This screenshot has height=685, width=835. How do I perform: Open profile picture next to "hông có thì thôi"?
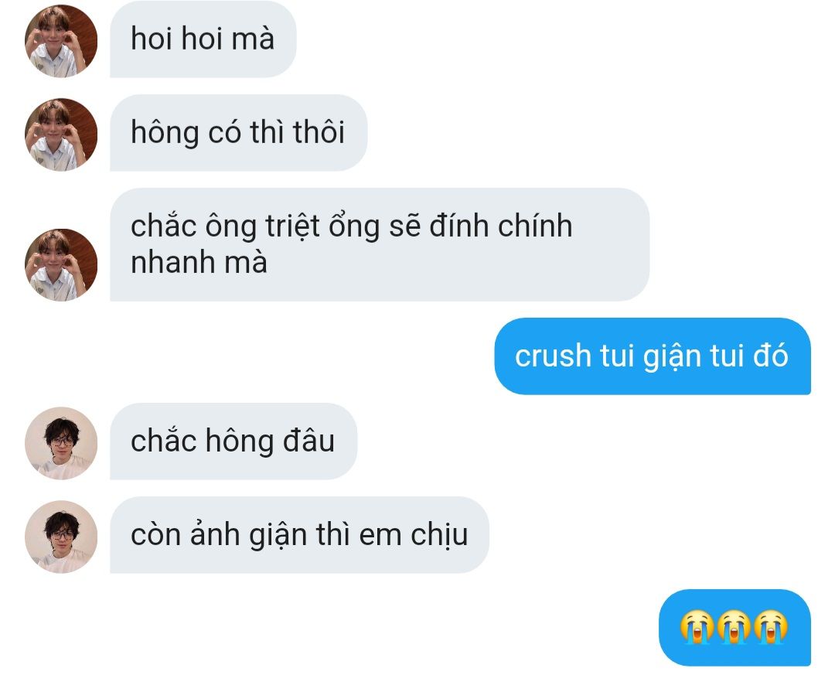[61, 135]
